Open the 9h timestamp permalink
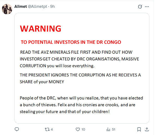The image size is (158, 135). click(x=53, y=6)
